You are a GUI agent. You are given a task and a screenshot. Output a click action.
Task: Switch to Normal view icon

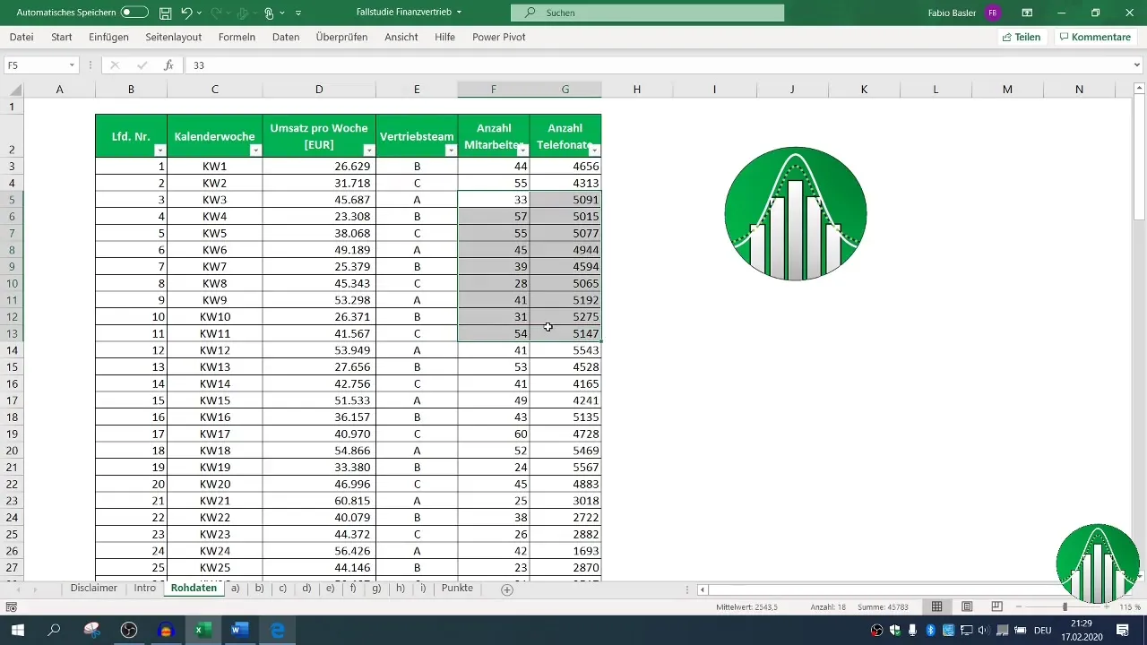[x=936, y=606]
